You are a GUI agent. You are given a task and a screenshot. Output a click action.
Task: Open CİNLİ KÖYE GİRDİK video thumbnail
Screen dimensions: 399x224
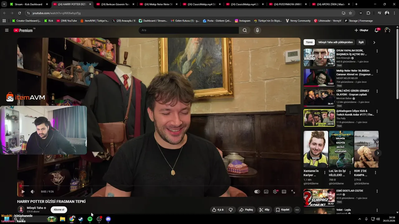click(319, 97)
